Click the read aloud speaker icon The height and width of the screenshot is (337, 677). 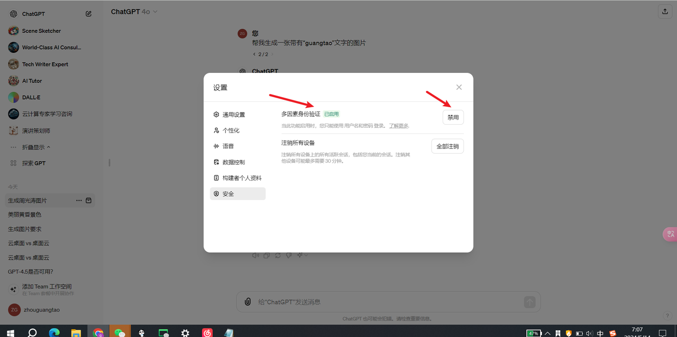(x=255, y=256)
